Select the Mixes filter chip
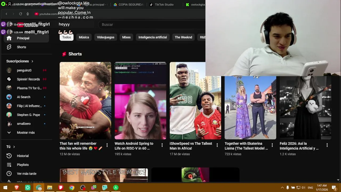Image resolution: width=341 pixels, height=192 pixels. coord(126,37)
